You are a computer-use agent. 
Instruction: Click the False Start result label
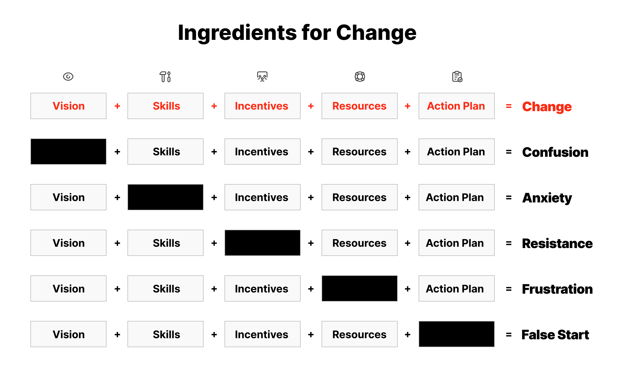pos(555,335)
